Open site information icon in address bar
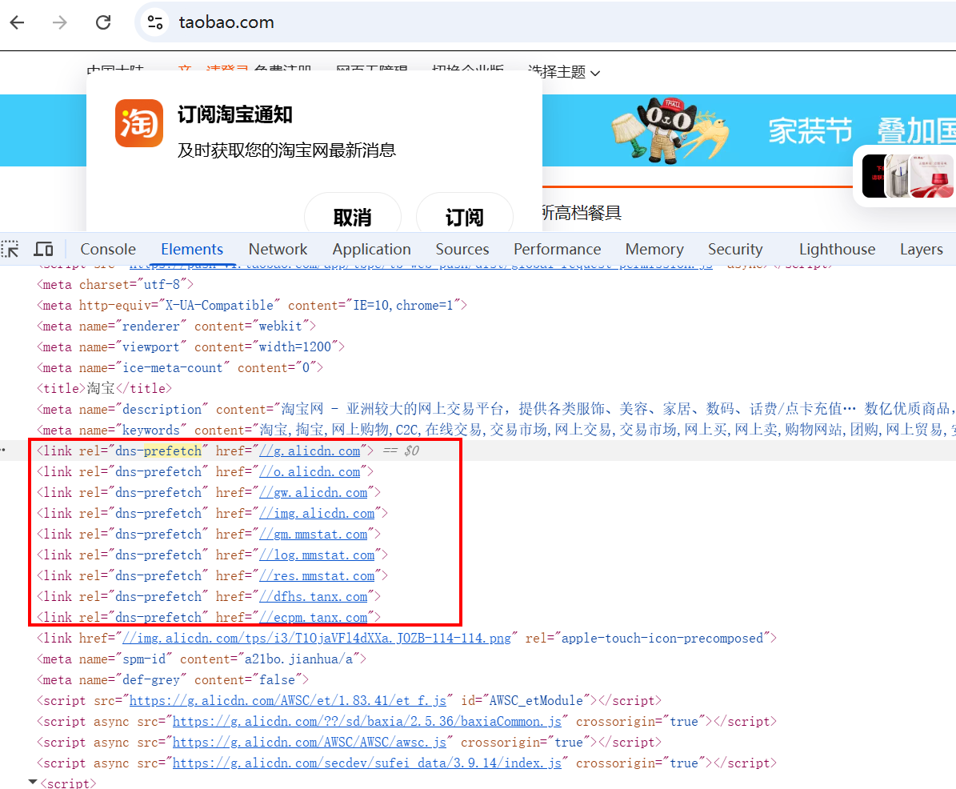The height and width of the screenshot is (789, 956). (155, 22)
